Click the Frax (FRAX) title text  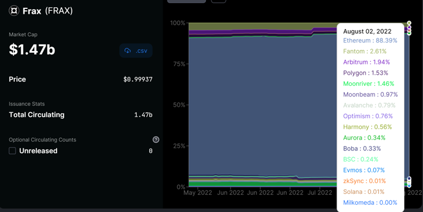point(47,11)
